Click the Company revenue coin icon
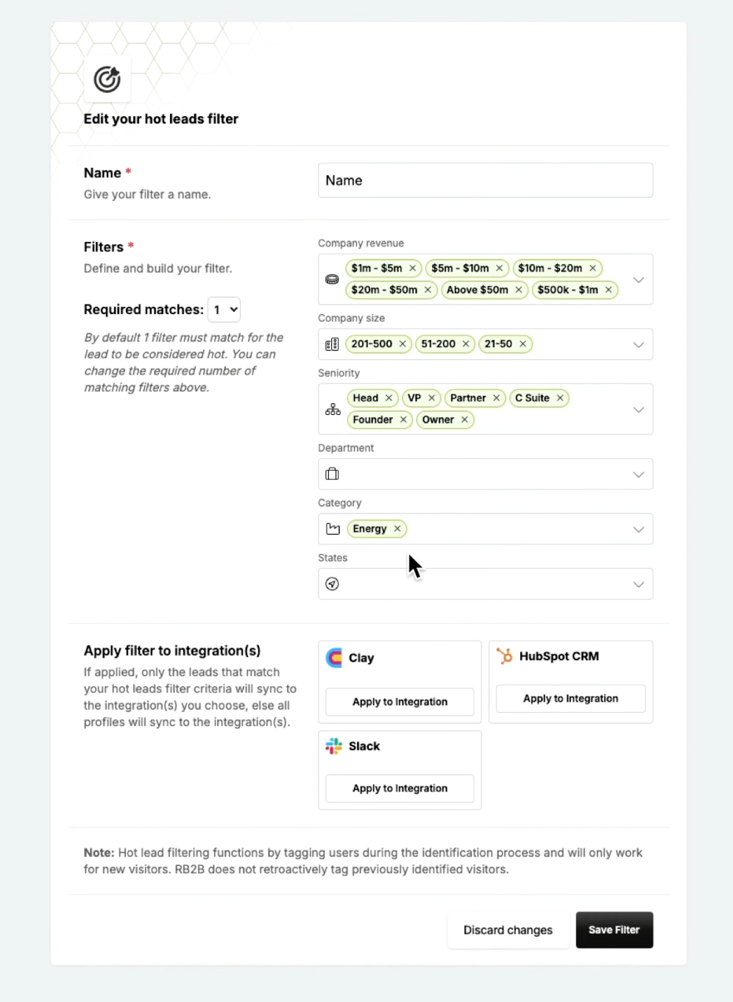This screenshot has height=1002, width=733. (x=333, y=280)
